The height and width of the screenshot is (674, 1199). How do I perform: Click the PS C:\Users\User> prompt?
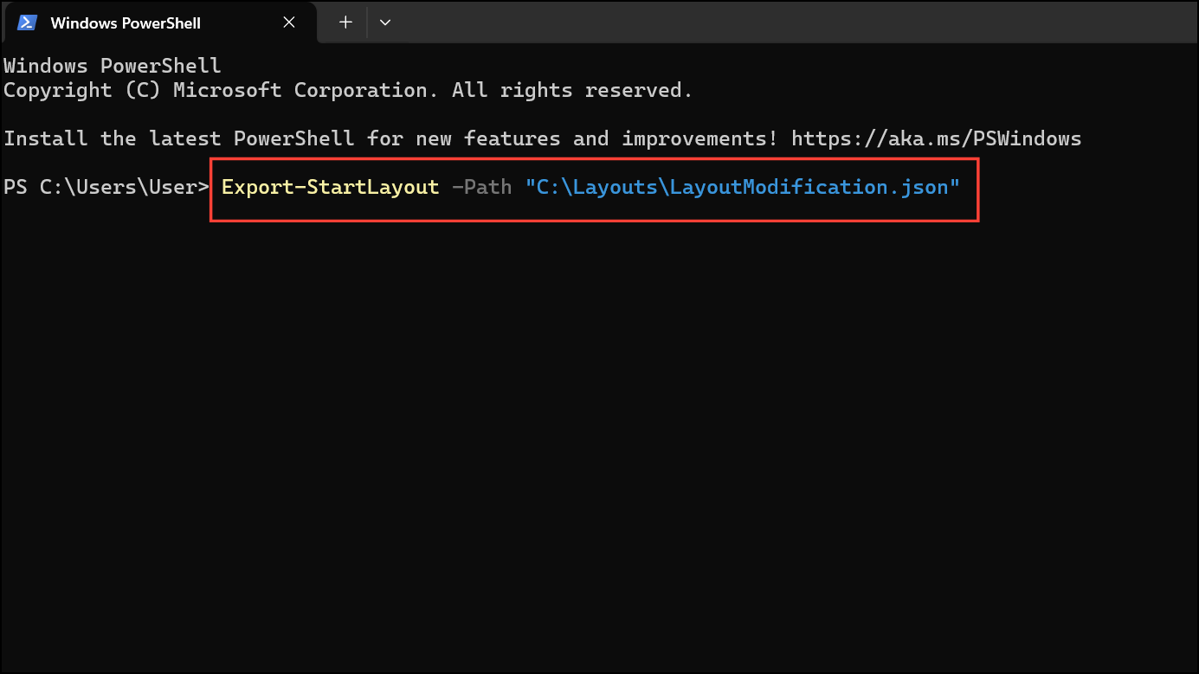(106, 187)
